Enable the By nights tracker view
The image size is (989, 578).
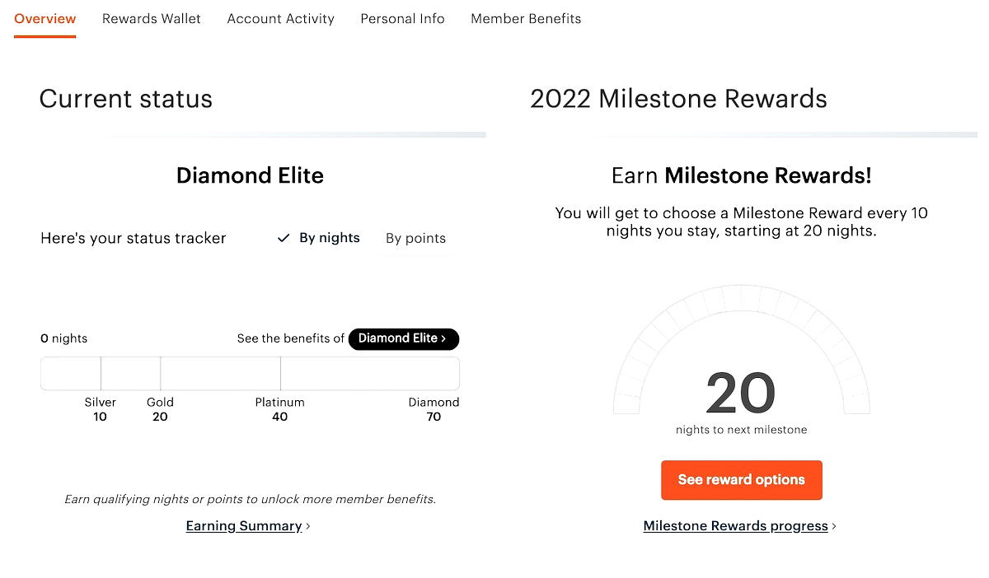(x=329, y=238)
